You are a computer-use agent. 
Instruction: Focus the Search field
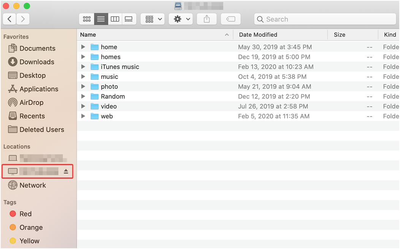coord(325,19)
